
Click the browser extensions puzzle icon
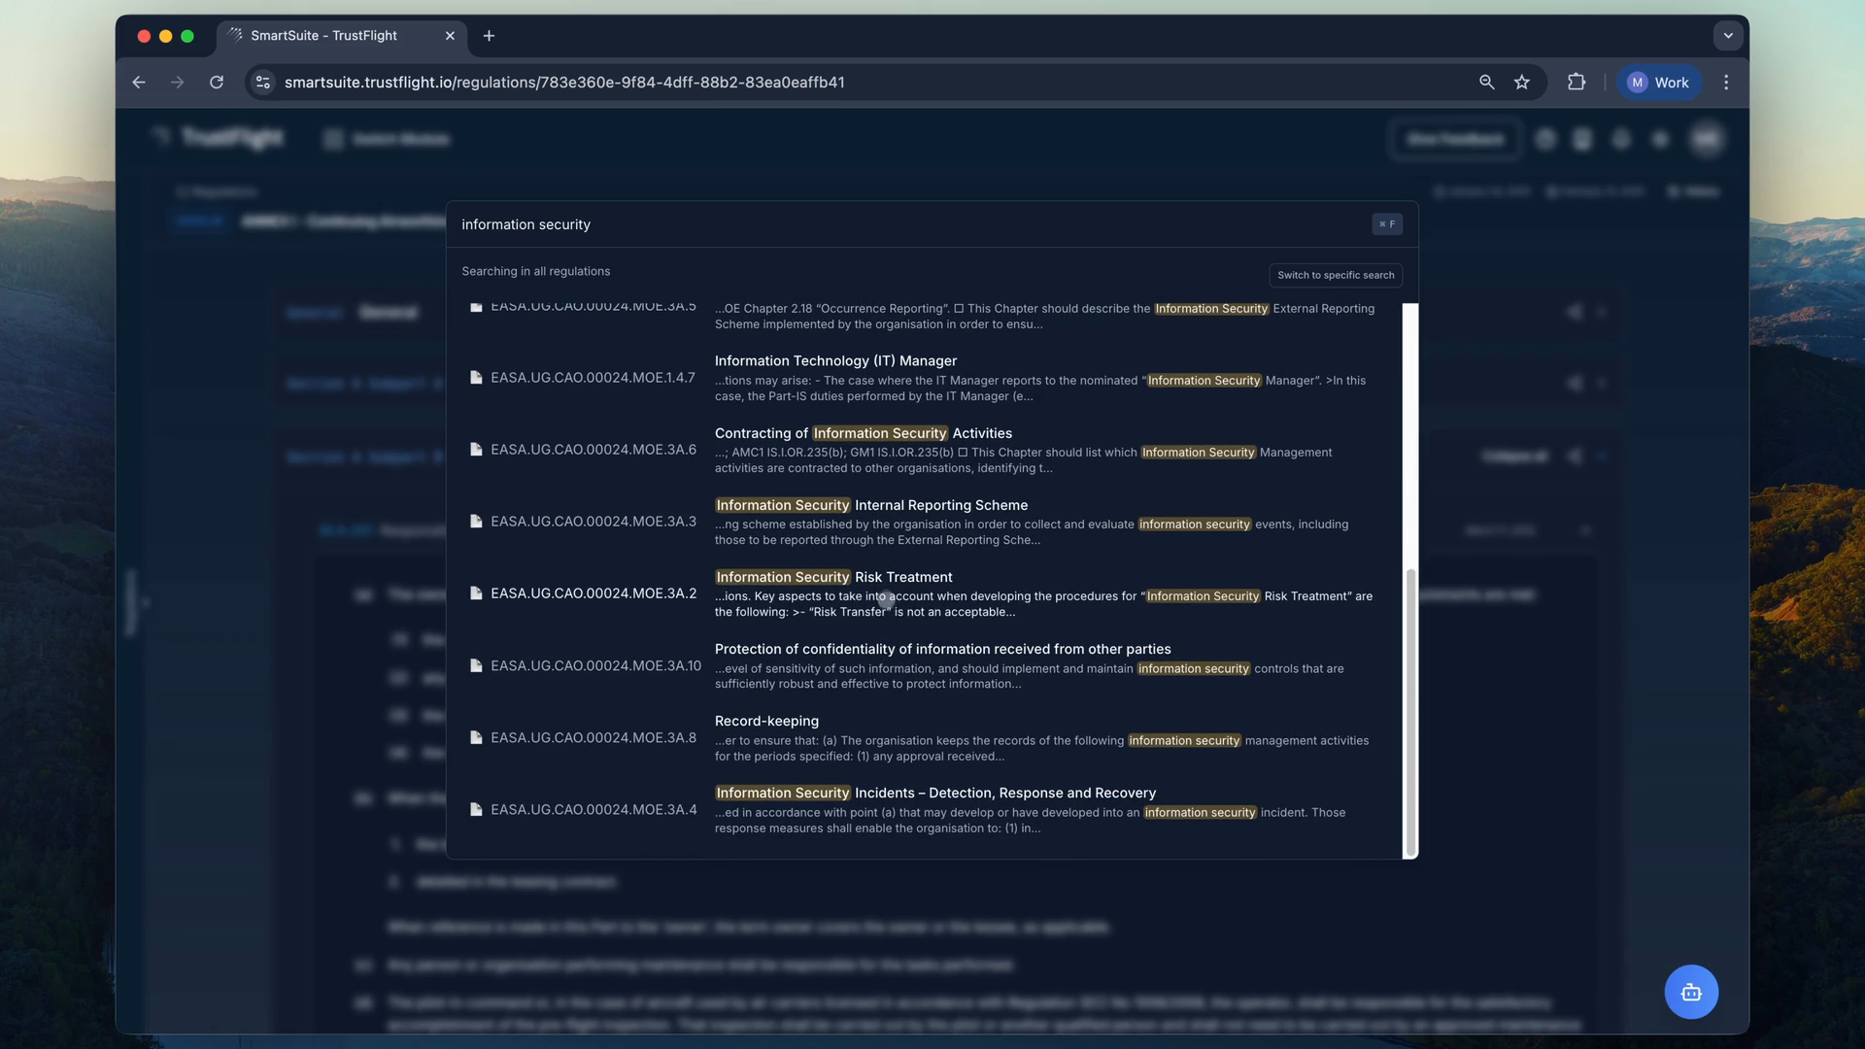tap(1576, 83)
